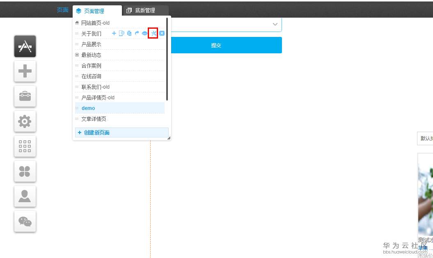Image resolution: width=433 pixels, height=258 pixels.
Task: Open the nine-square grid sidebar icon
Action: click(25, 146)
